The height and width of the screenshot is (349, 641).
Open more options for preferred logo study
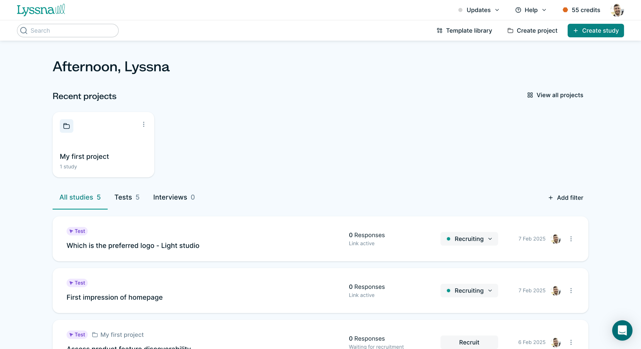click(x=571, y=239)
